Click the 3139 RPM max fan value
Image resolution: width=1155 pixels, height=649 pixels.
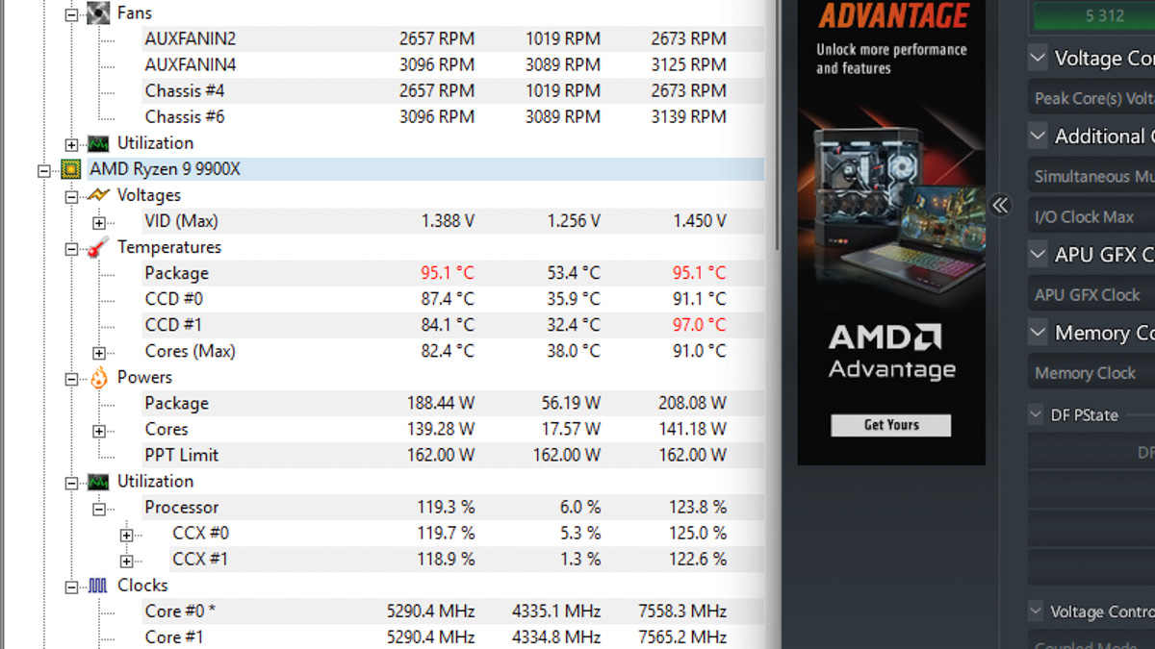click(x=687, y=117)
